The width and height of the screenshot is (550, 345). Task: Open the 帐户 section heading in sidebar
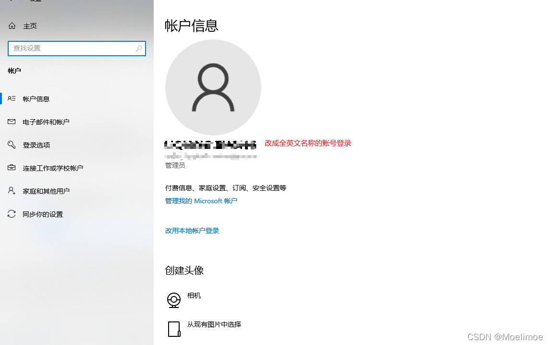coord(14,71)
